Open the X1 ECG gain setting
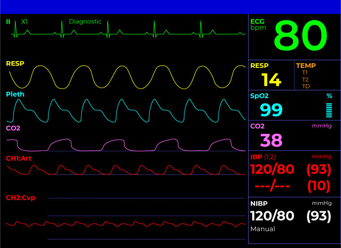 [24, 22]
